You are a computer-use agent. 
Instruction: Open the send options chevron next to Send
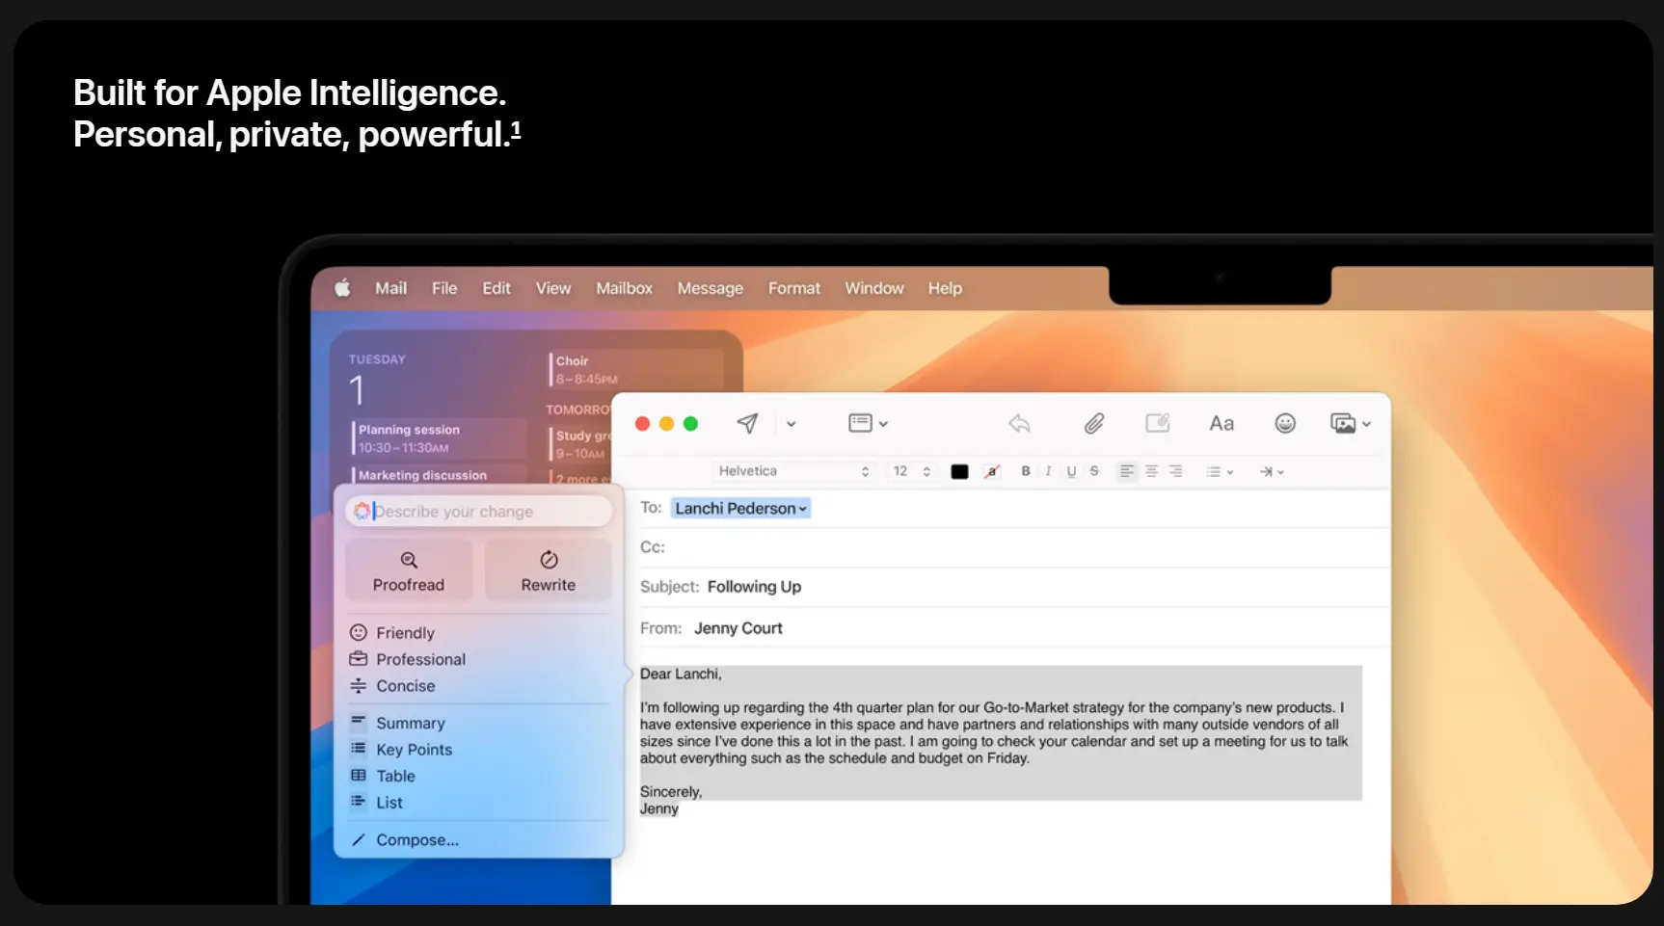(791, 424)
